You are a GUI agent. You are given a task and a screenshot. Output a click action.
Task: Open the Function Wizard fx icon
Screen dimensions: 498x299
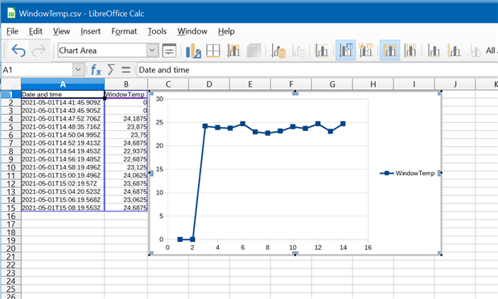(96, 69)
